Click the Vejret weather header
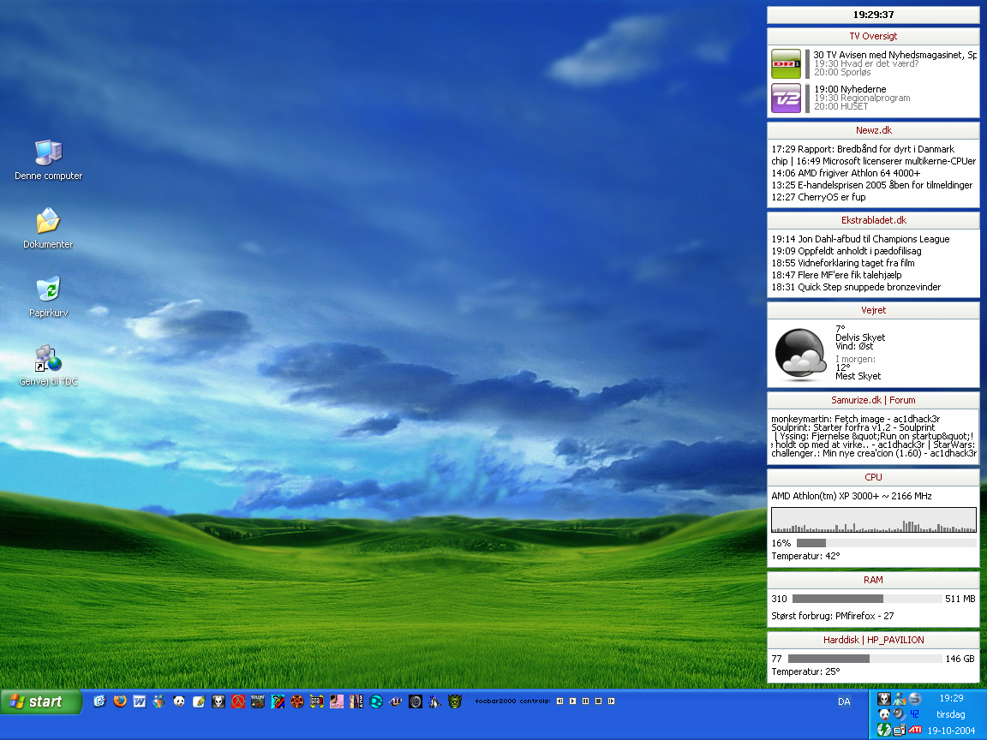Viewport: 987px width, 740px height. click(874, 310)
